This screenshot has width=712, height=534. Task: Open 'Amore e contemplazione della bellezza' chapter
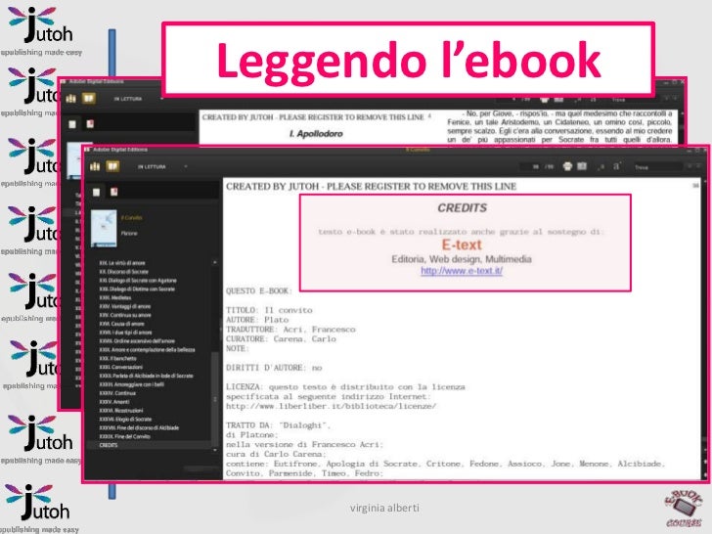point(147,350)
